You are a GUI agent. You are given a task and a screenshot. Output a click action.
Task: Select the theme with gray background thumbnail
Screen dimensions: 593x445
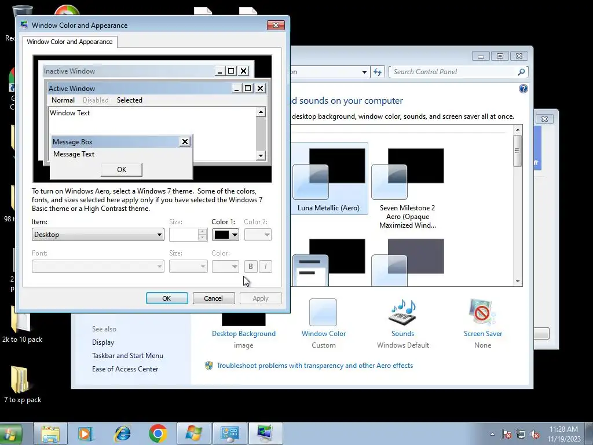click(x=407, y=262)
